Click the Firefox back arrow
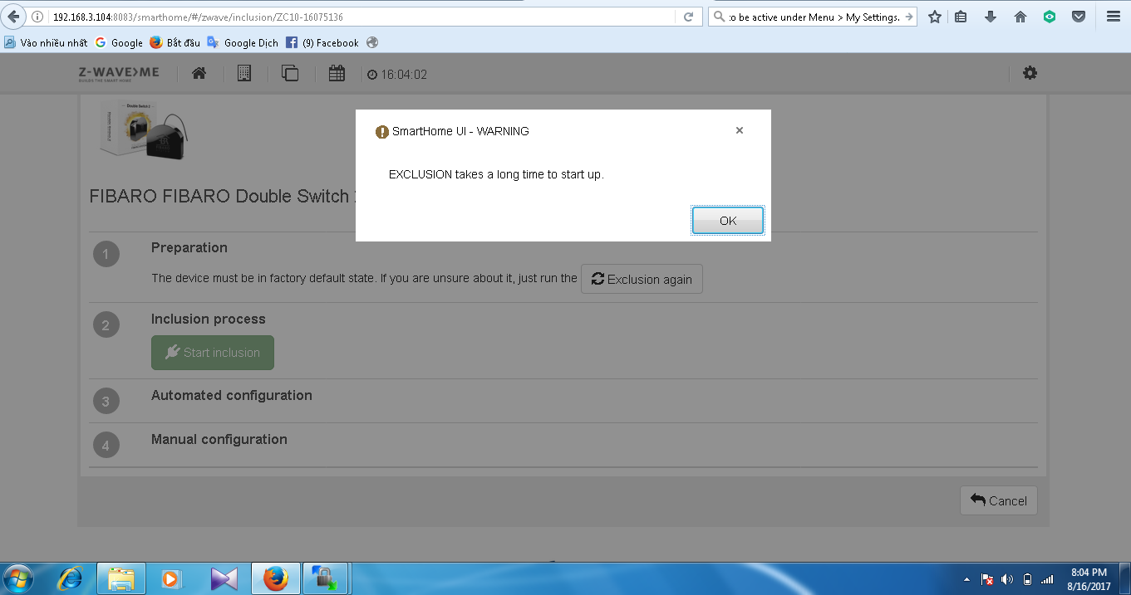Viewport: 1131px width, 595px height. 12,17
